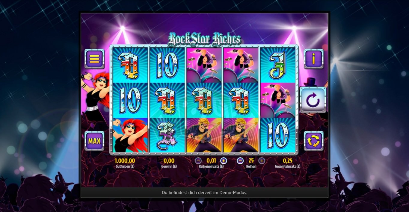
Task: Click the Guthaben balance value 1.000,00
Action: 125,161
